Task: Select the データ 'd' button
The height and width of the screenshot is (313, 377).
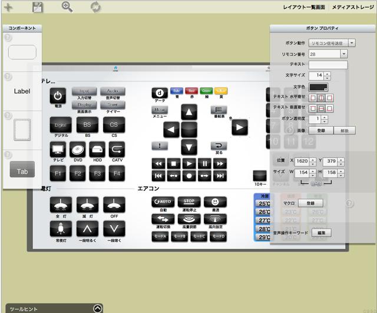Action: click(160, 93)
